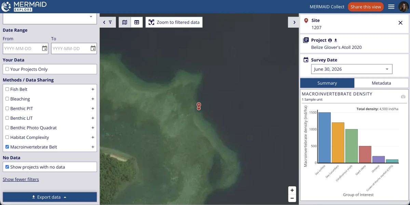Open the dropdown above Date Range
The height and width of the screenshot is (205, 410).
tap(50, 18)
